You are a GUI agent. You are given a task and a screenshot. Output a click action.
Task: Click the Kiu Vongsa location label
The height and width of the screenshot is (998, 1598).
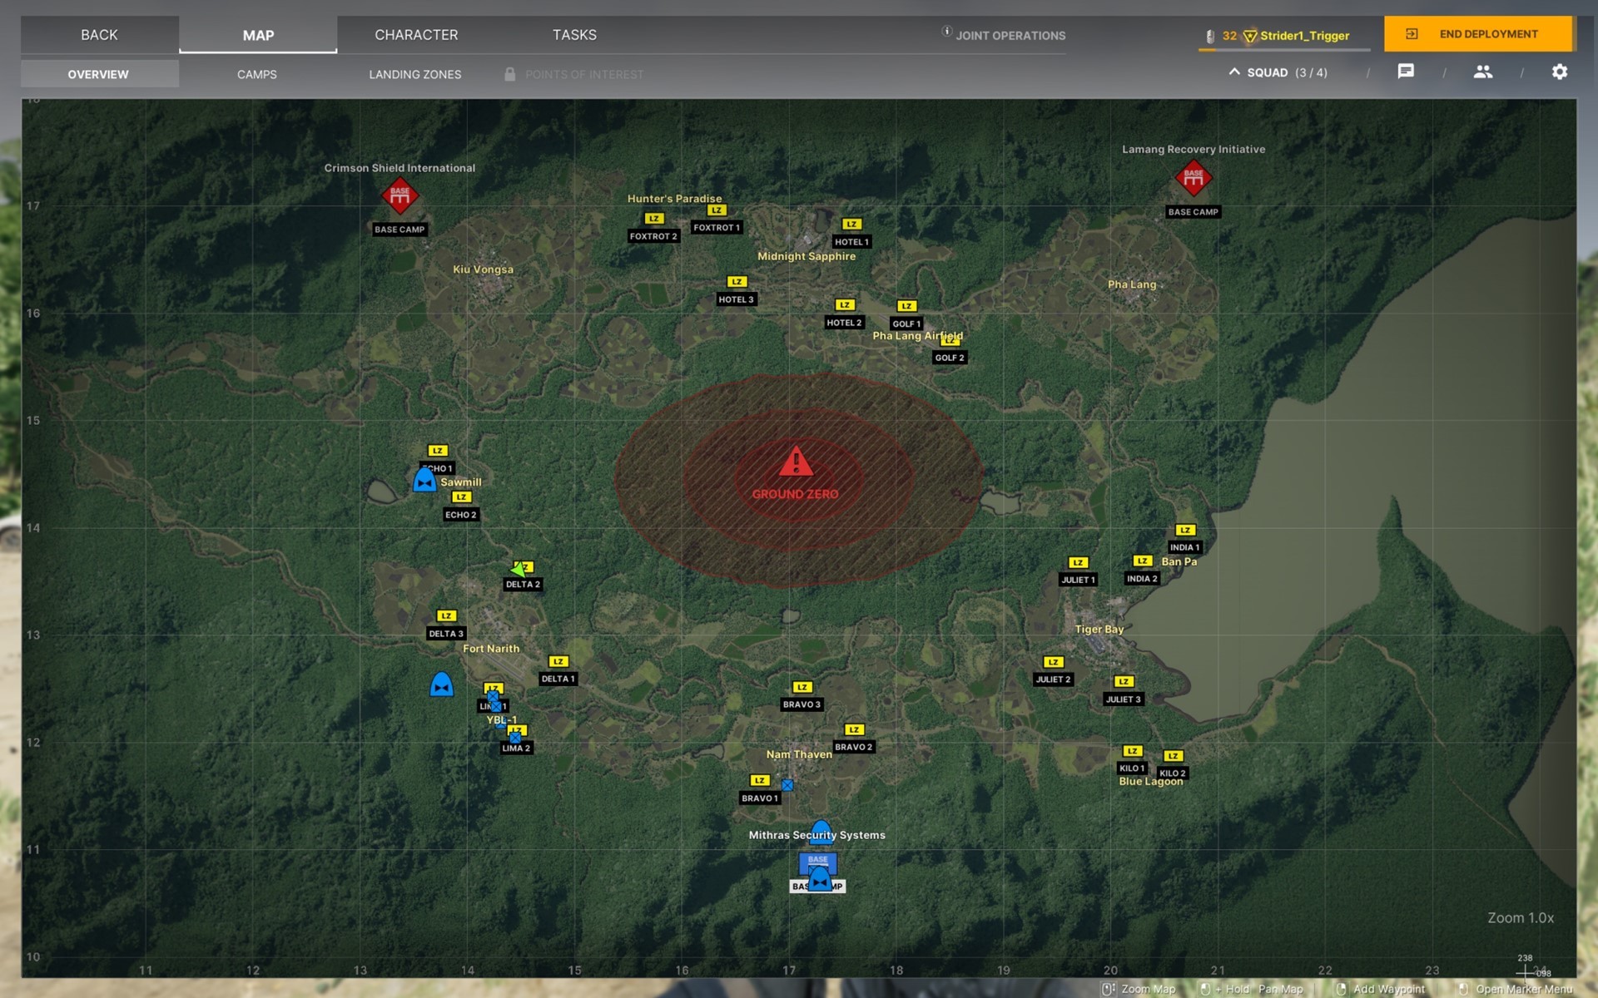pyautogui.click(x=483, y=269)
